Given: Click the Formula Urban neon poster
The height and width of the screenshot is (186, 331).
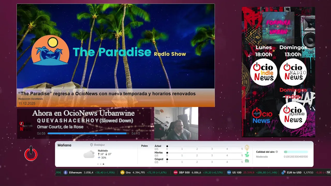Looking at the screenshot, I should coord(278,27).
